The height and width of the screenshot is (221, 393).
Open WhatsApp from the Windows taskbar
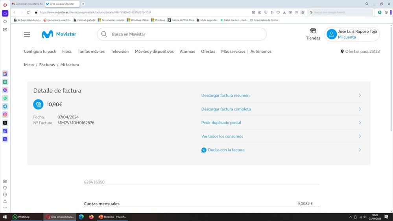pyautogui.click(x=21, y=217)
